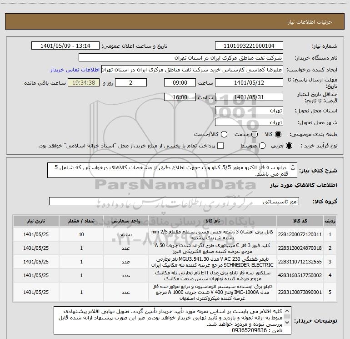350x339 pixels.
Task: Click the تابلو برق IMC-1000A item name
Action: 213,292
